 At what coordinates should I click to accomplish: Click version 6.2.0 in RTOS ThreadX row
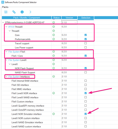(x=64, y=27)
